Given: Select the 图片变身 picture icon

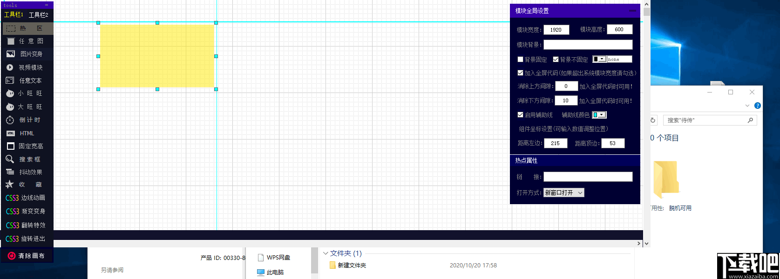Looking at the screenshot, I should coord(11,54).
